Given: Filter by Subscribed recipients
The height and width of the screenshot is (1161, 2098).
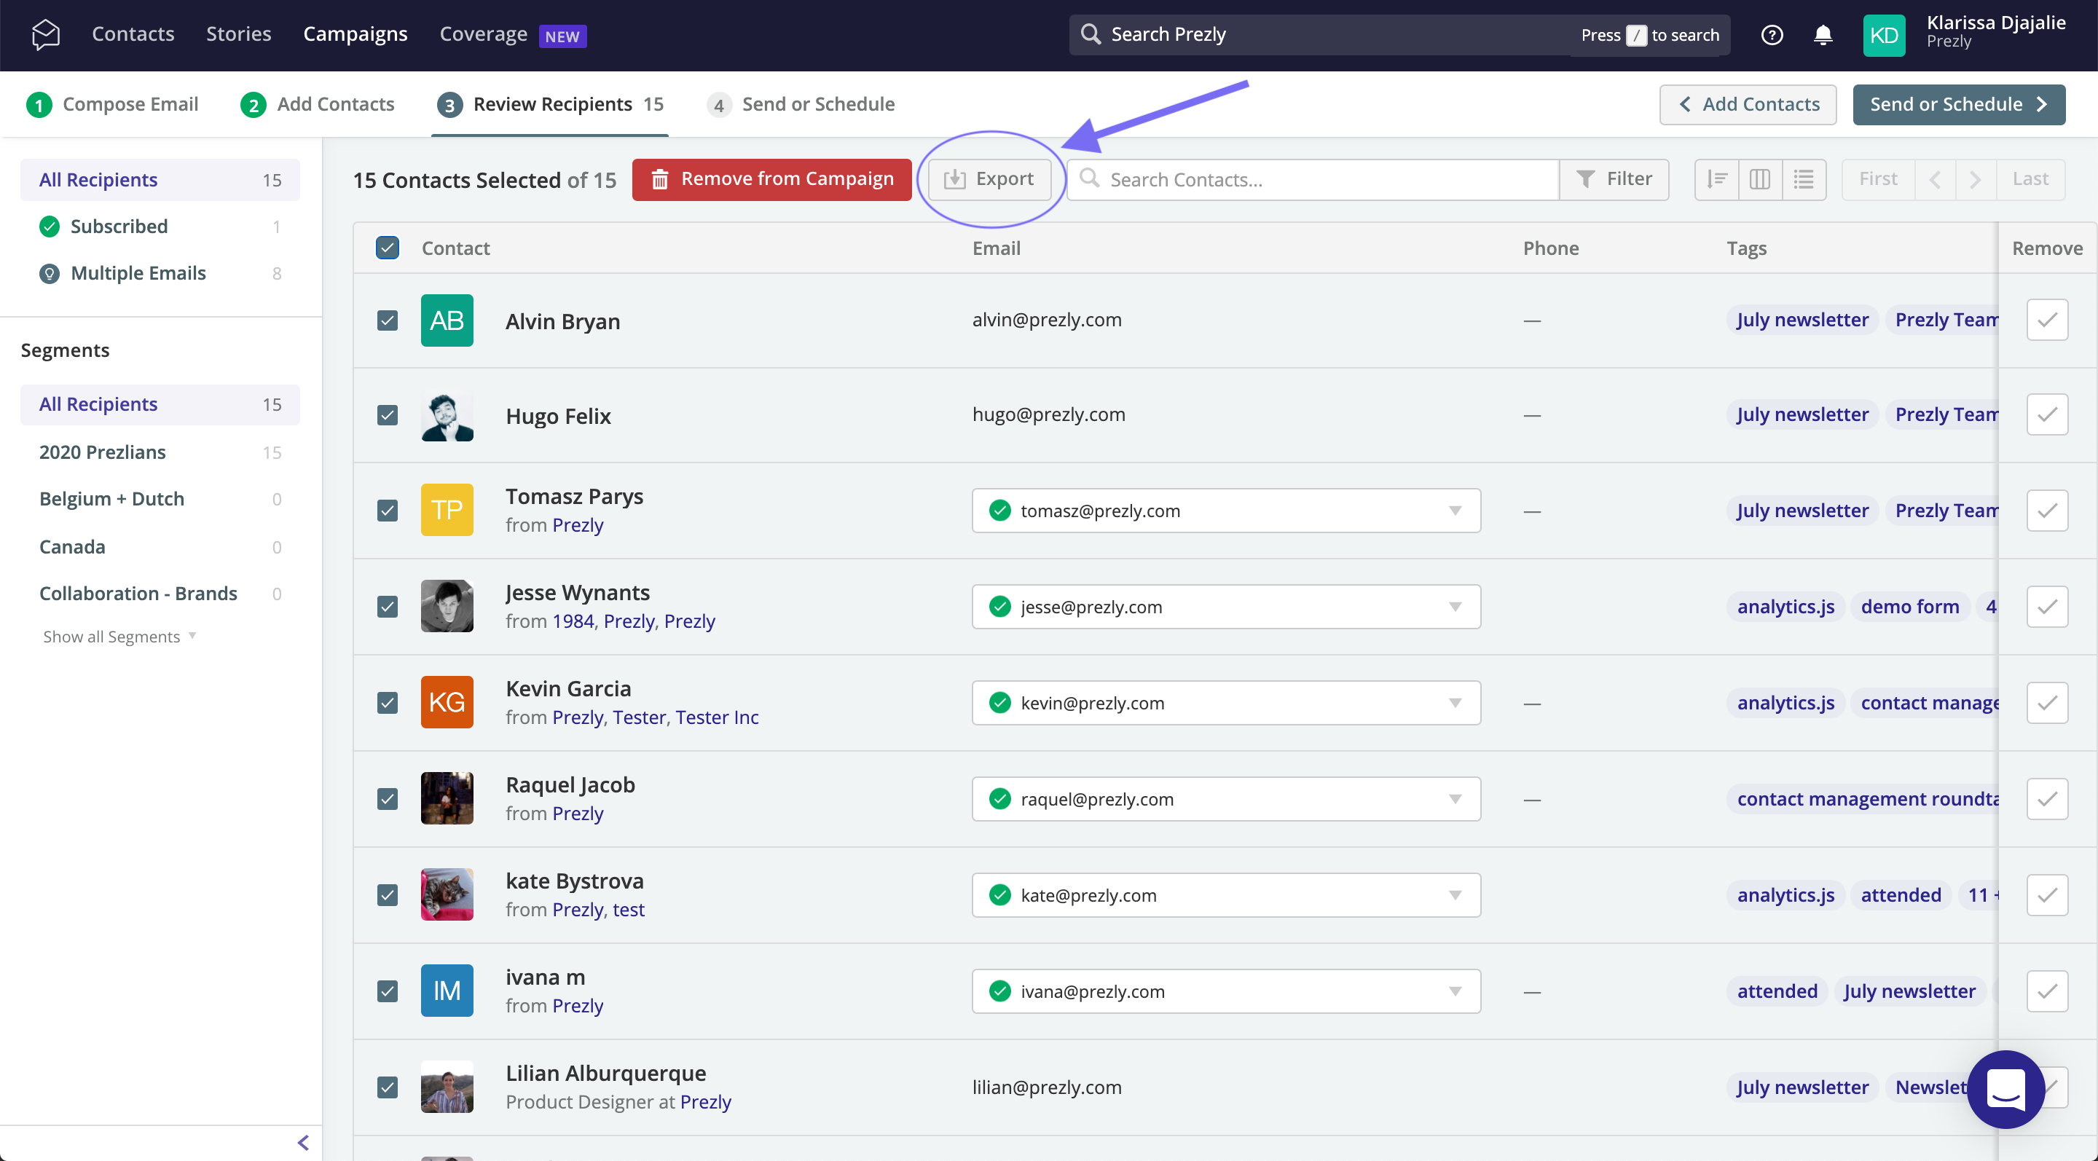Looking at the screenshot, I should point(160,227).
